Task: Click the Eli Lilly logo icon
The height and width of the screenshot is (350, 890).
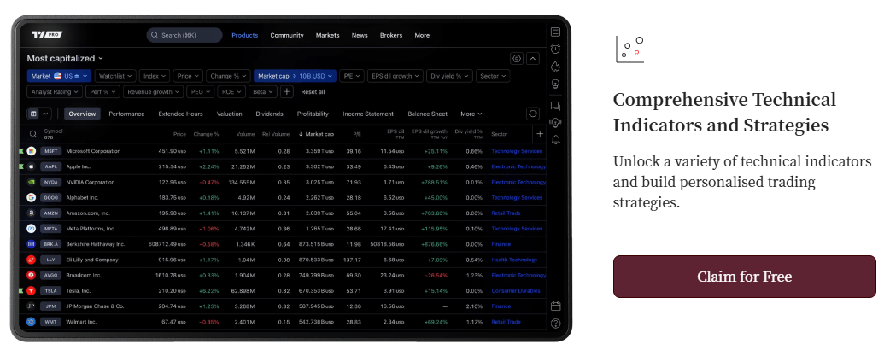Action: (32, 260)
